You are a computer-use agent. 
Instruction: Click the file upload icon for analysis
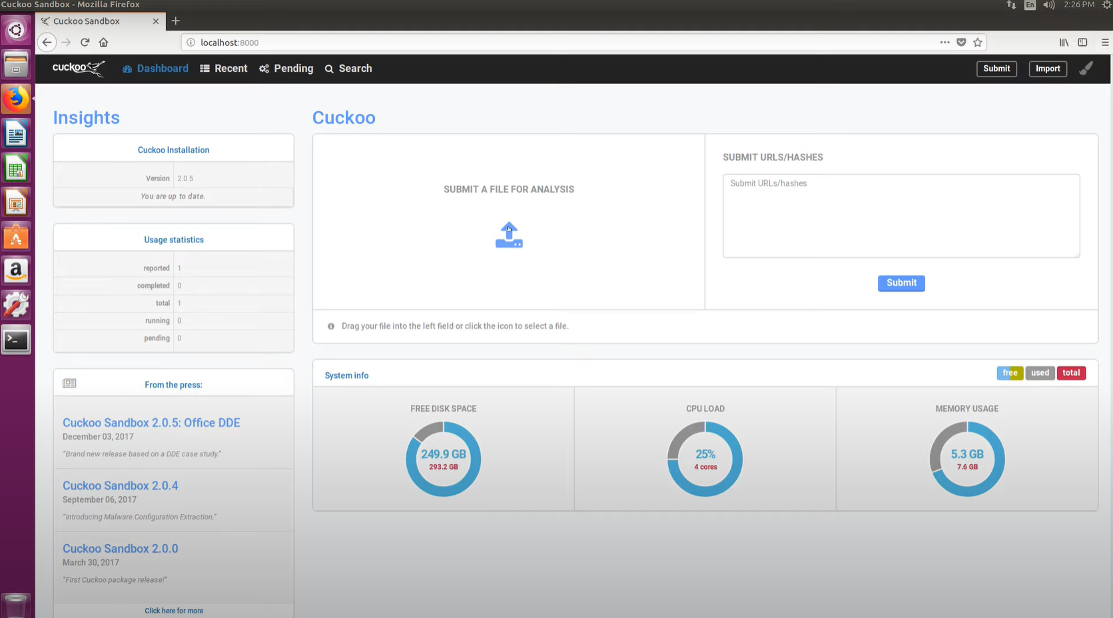coord(509,234)
